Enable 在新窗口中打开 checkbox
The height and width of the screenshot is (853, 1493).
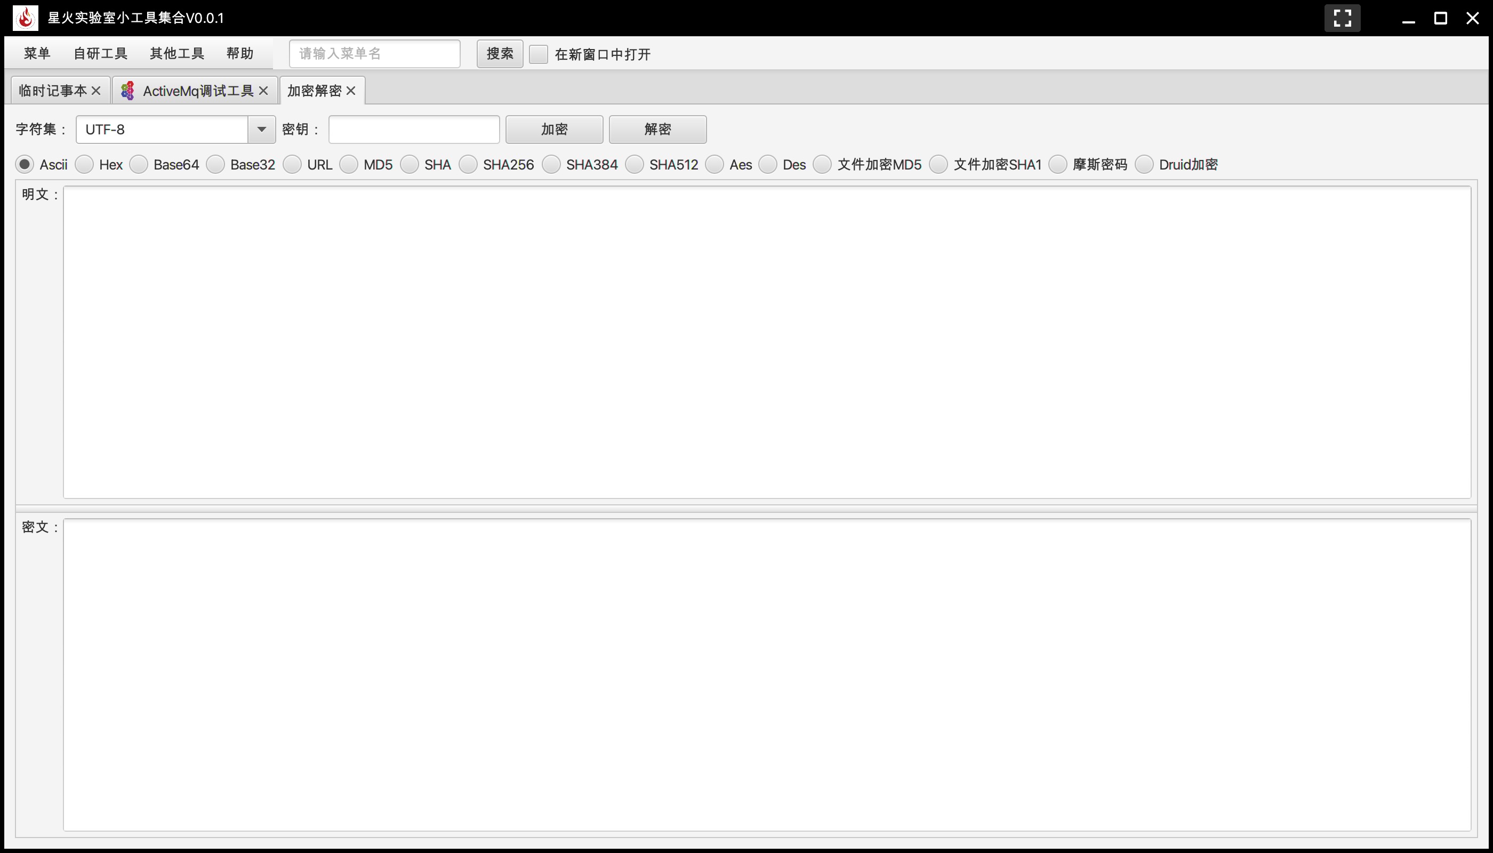point(538,54)
